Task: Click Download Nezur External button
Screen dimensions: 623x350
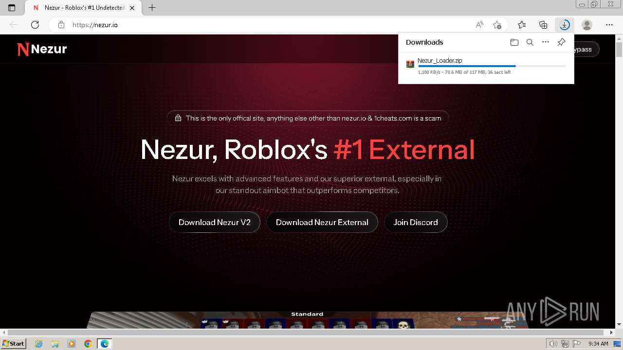Action: [x=322, y=222]
